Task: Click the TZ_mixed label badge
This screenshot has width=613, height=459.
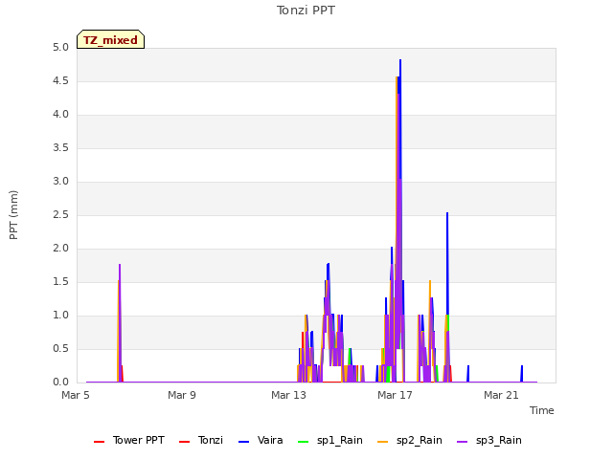Action: [111, 39]
